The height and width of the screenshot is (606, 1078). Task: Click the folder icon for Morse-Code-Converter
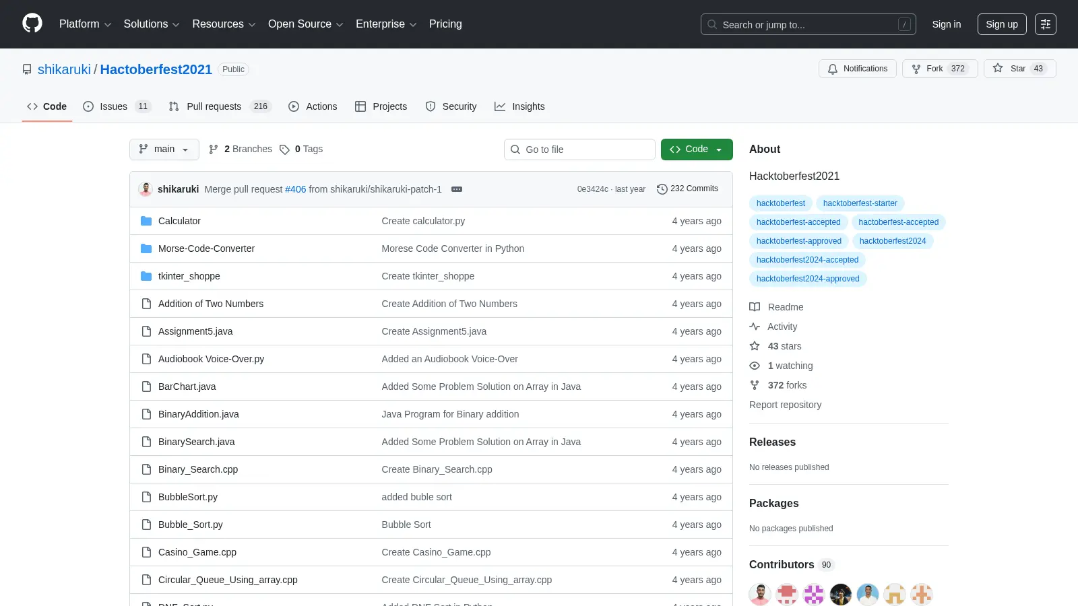coord(146,248)
